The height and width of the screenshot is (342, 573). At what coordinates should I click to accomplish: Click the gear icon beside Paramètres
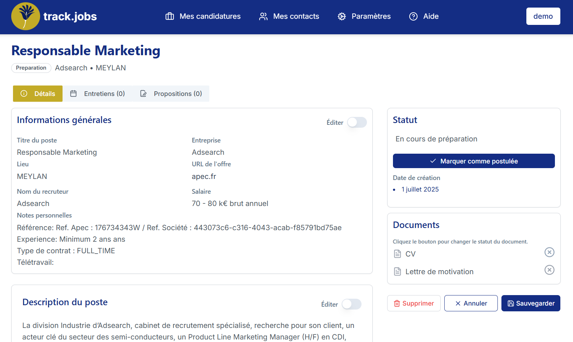click(342, 16)
